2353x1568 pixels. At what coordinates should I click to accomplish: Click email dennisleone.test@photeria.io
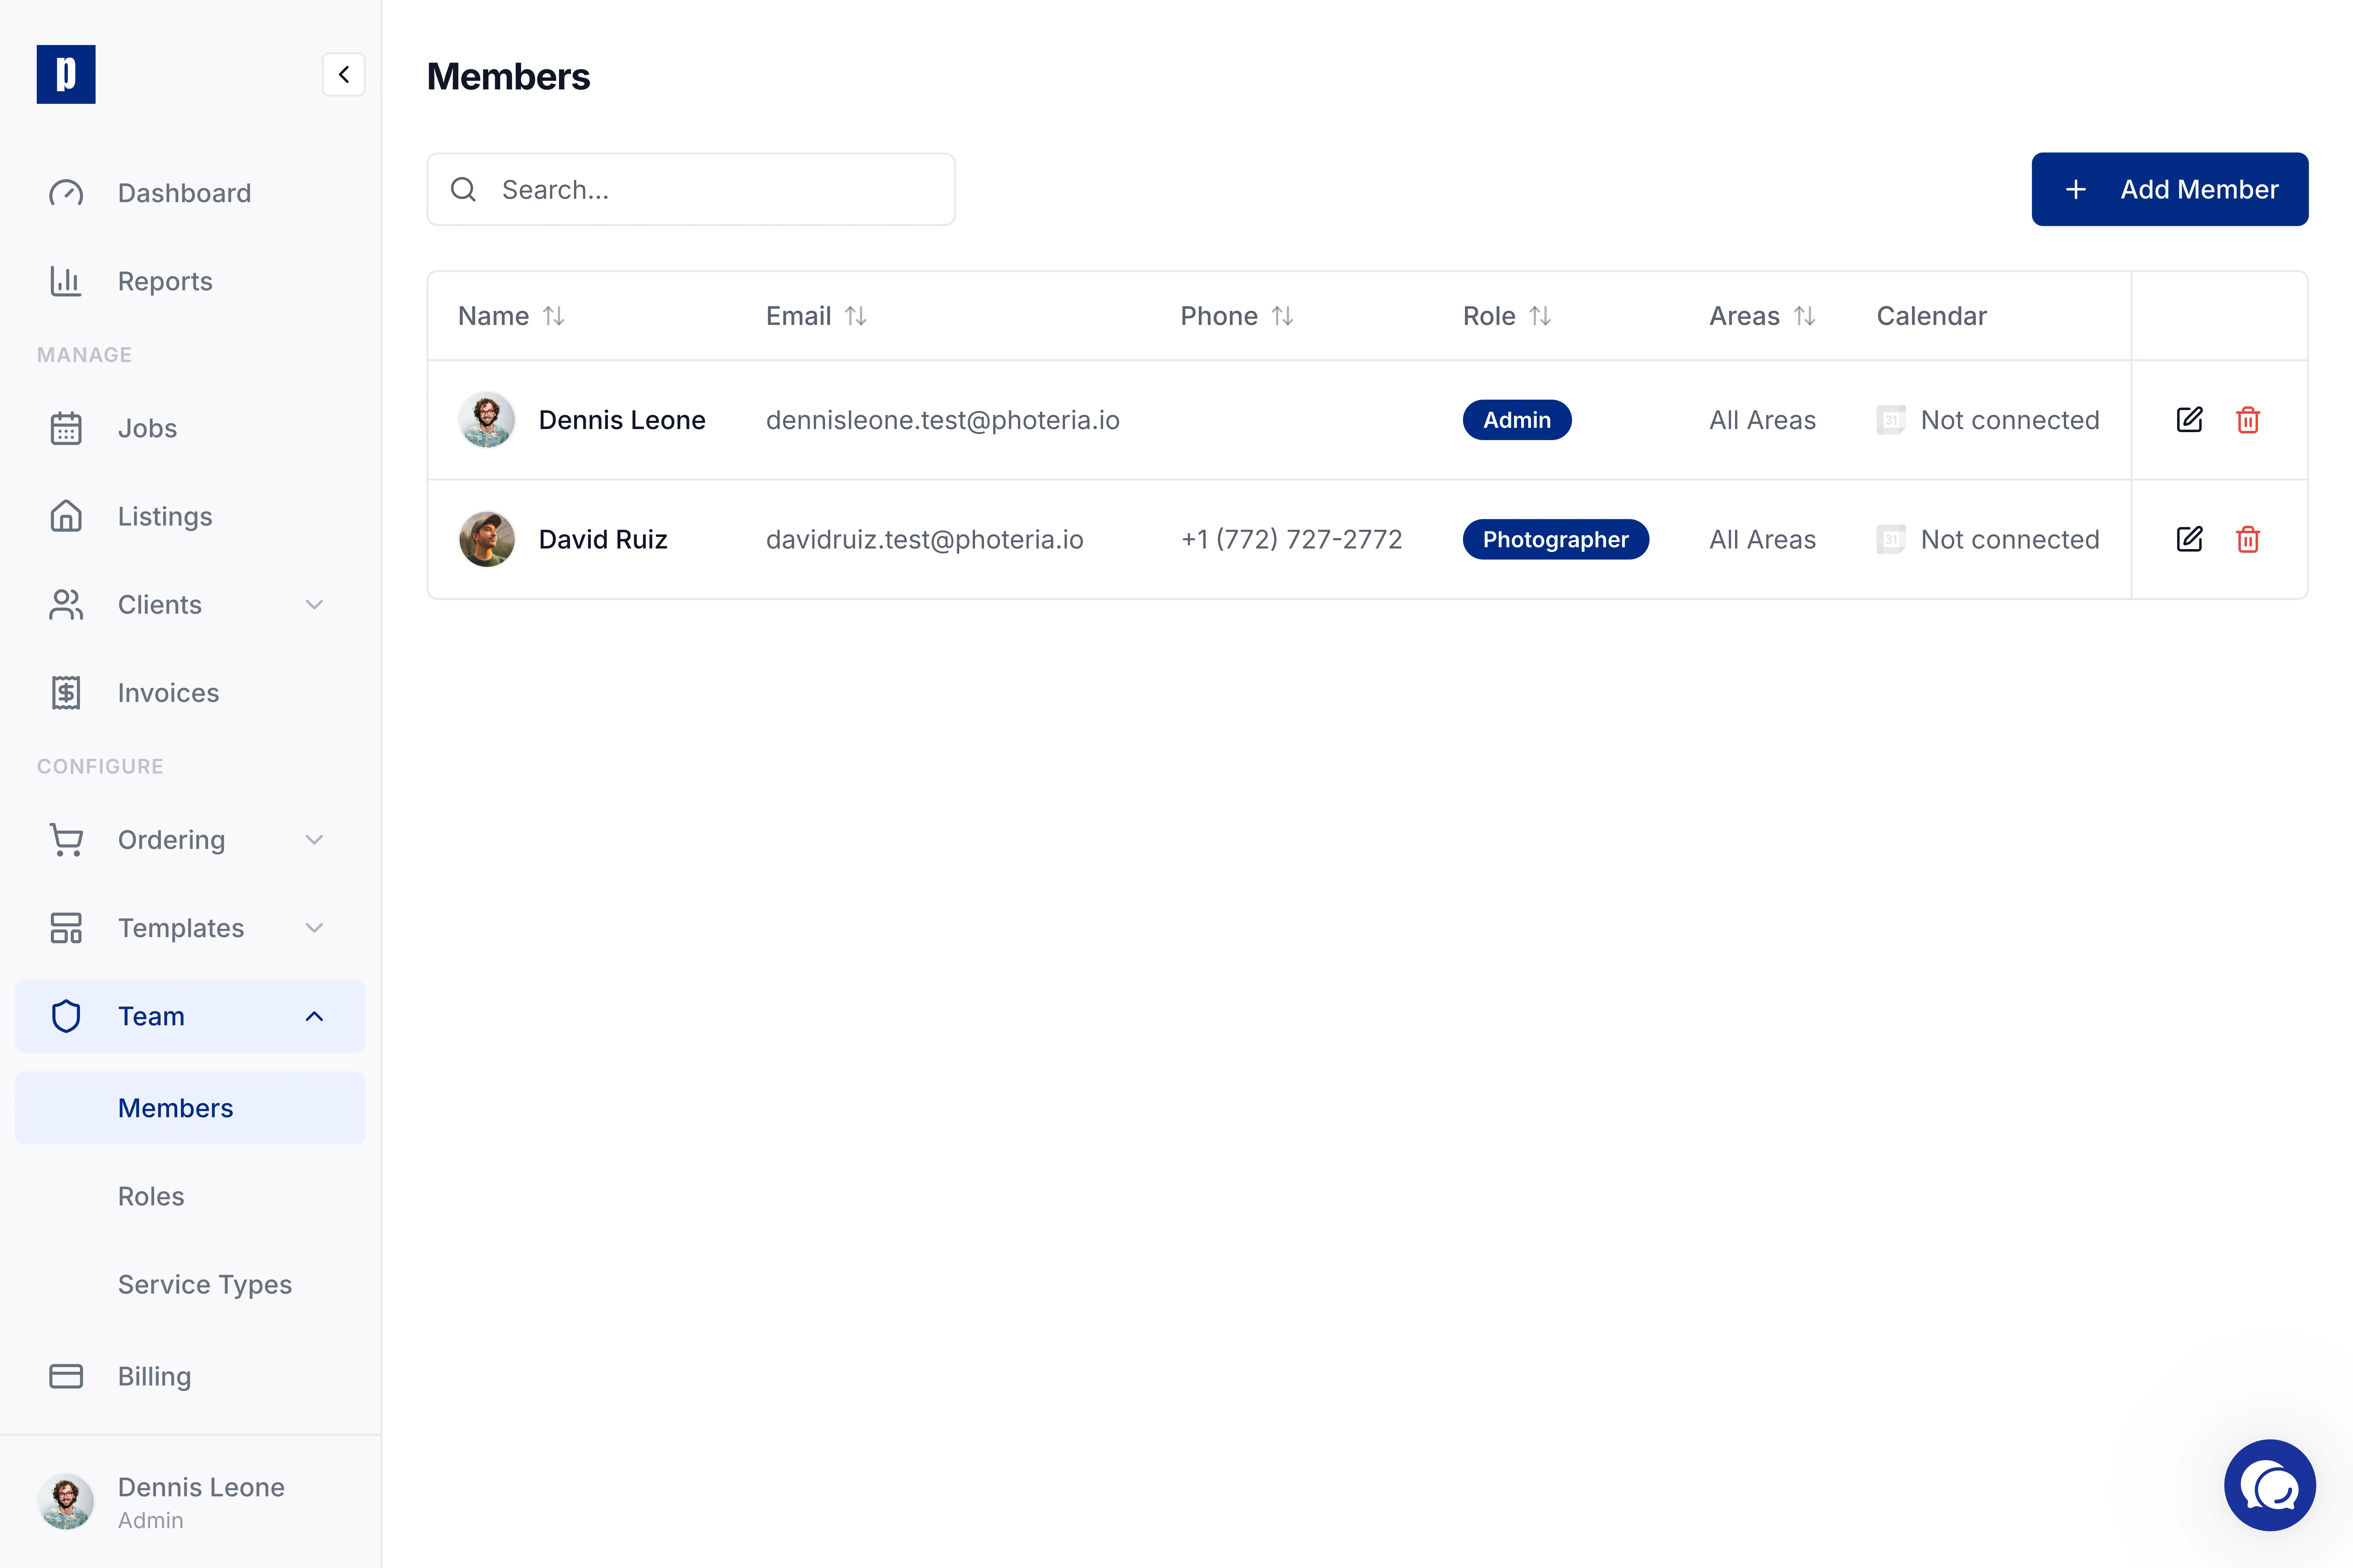coord(942,420)
